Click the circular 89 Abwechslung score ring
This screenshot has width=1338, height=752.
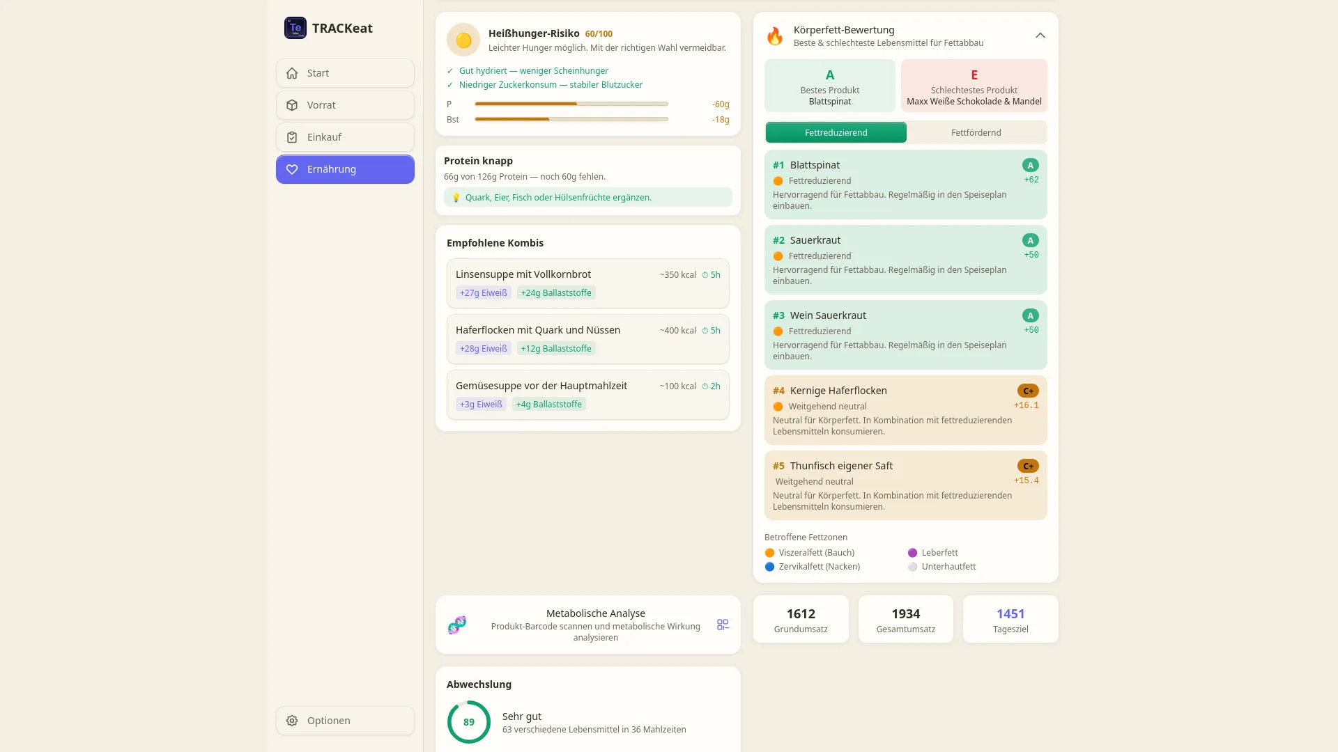click(469, 722)
